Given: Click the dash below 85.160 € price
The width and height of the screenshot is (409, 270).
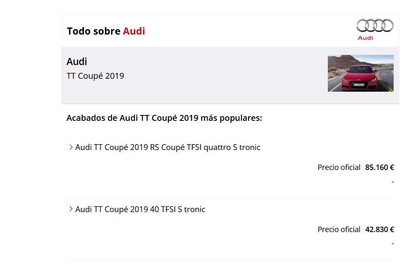Looking at the screenshot, I should pos(393,182).
